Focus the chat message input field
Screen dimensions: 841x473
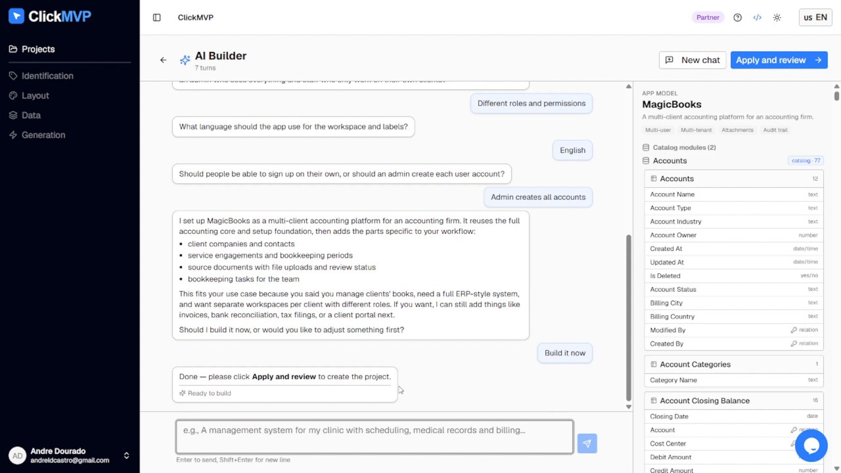(375, 437)
